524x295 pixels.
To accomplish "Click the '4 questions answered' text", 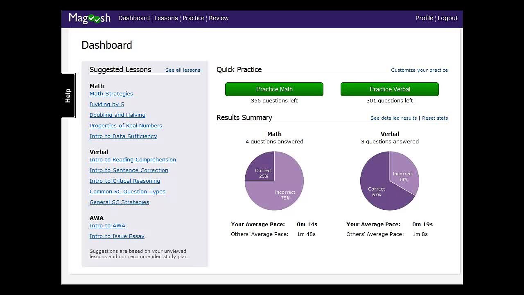I will coord(274,141).
